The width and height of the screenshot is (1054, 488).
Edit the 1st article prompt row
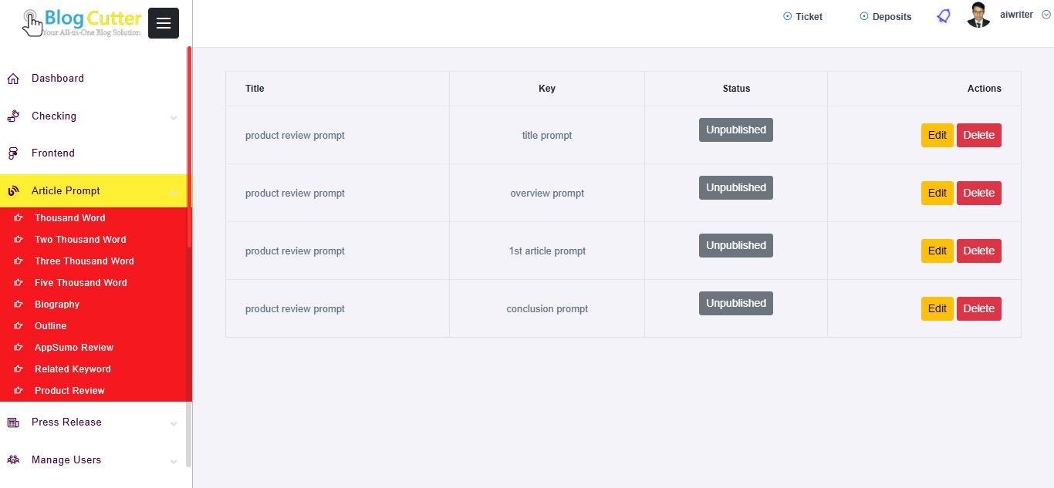(937, 251)
